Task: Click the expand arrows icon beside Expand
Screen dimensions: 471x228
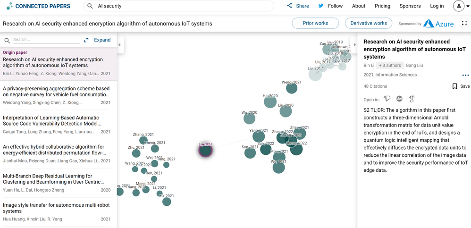Action: 86,40
